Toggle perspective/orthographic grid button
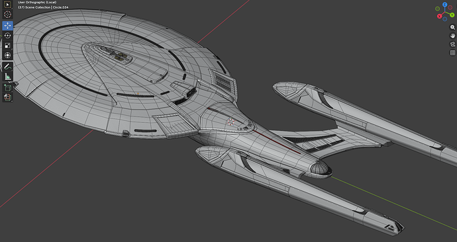The width and height of the screenshot is (457, 242). (x=452, y=53)
